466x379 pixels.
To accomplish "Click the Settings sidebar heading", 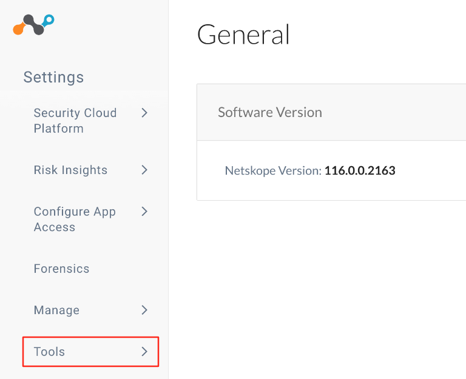I will 53,77.
